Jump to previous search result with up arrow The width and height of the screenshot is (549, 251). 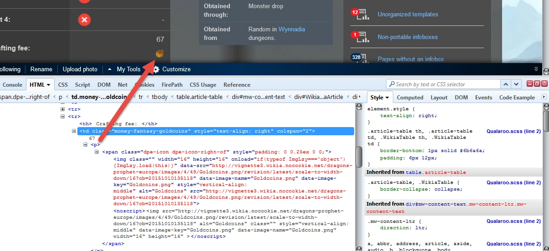pyautogui.click(x=506, y=84)
